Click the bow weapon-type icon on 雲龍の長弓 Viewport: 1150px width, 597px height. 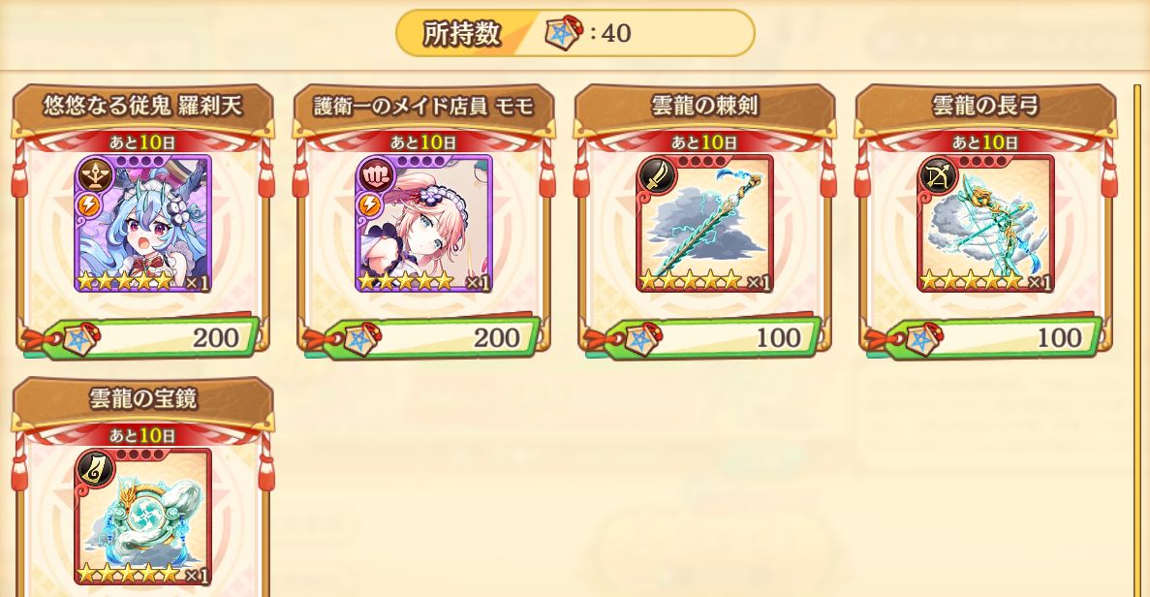coord(937,176)
